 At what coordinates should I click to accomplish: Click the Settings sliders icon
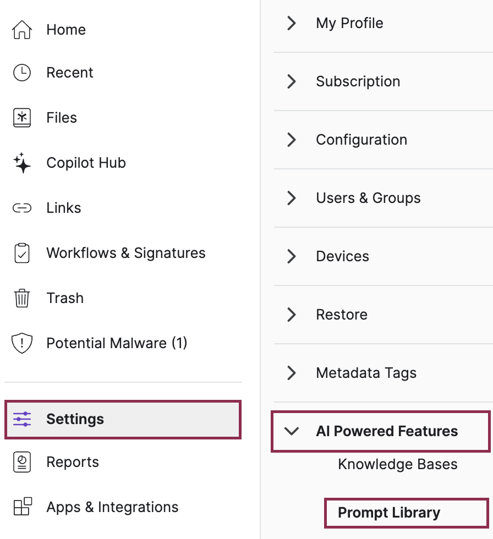click(x=22, y=419)
